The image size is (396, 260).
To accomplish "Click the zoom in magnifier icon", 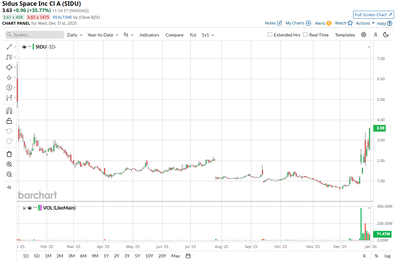I will (x=9, y=164).
